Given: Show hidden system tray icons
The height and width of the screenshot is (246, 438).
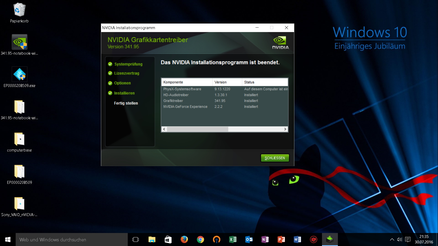Looking at the screenshot, I should pos(392,239).
